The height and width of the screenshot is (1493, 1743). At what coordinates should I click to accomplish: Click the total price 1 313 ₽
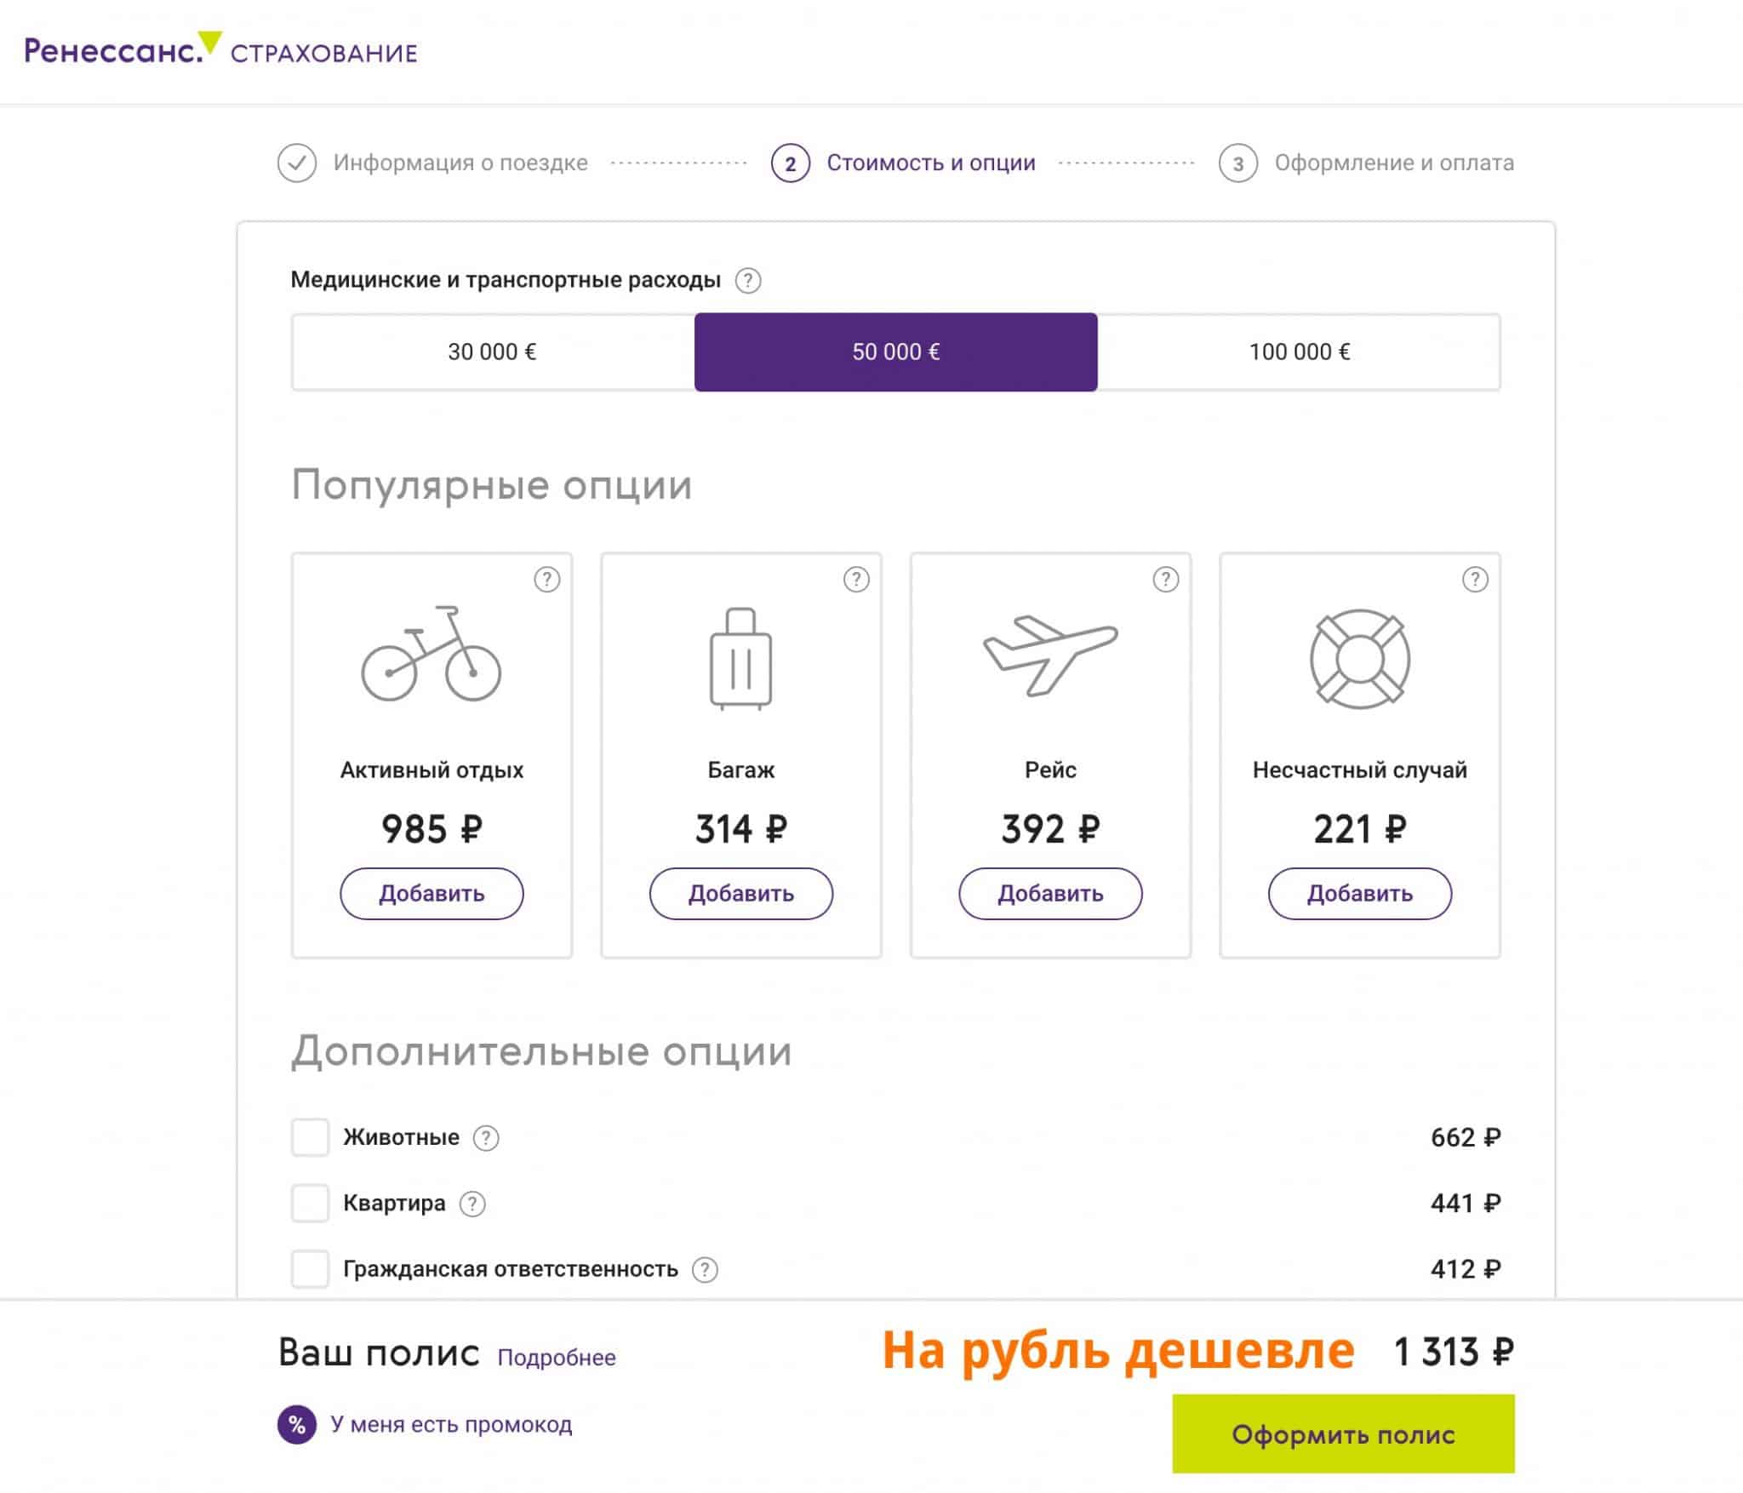(x=1454, y=1353)
